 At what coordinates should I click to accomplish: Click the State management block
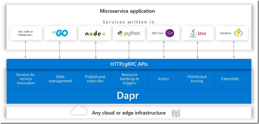tap(60, 79)
